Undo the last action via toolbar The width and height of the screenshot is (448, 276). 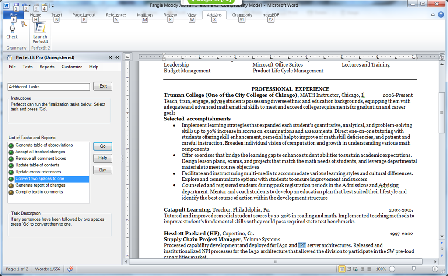coord(25,6)
